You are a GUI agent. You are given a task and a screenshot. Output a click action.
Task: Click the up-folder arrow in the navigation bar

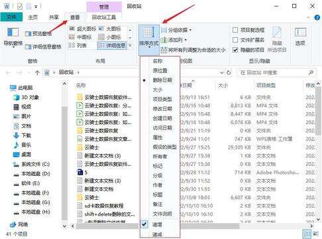pos(37,72)
